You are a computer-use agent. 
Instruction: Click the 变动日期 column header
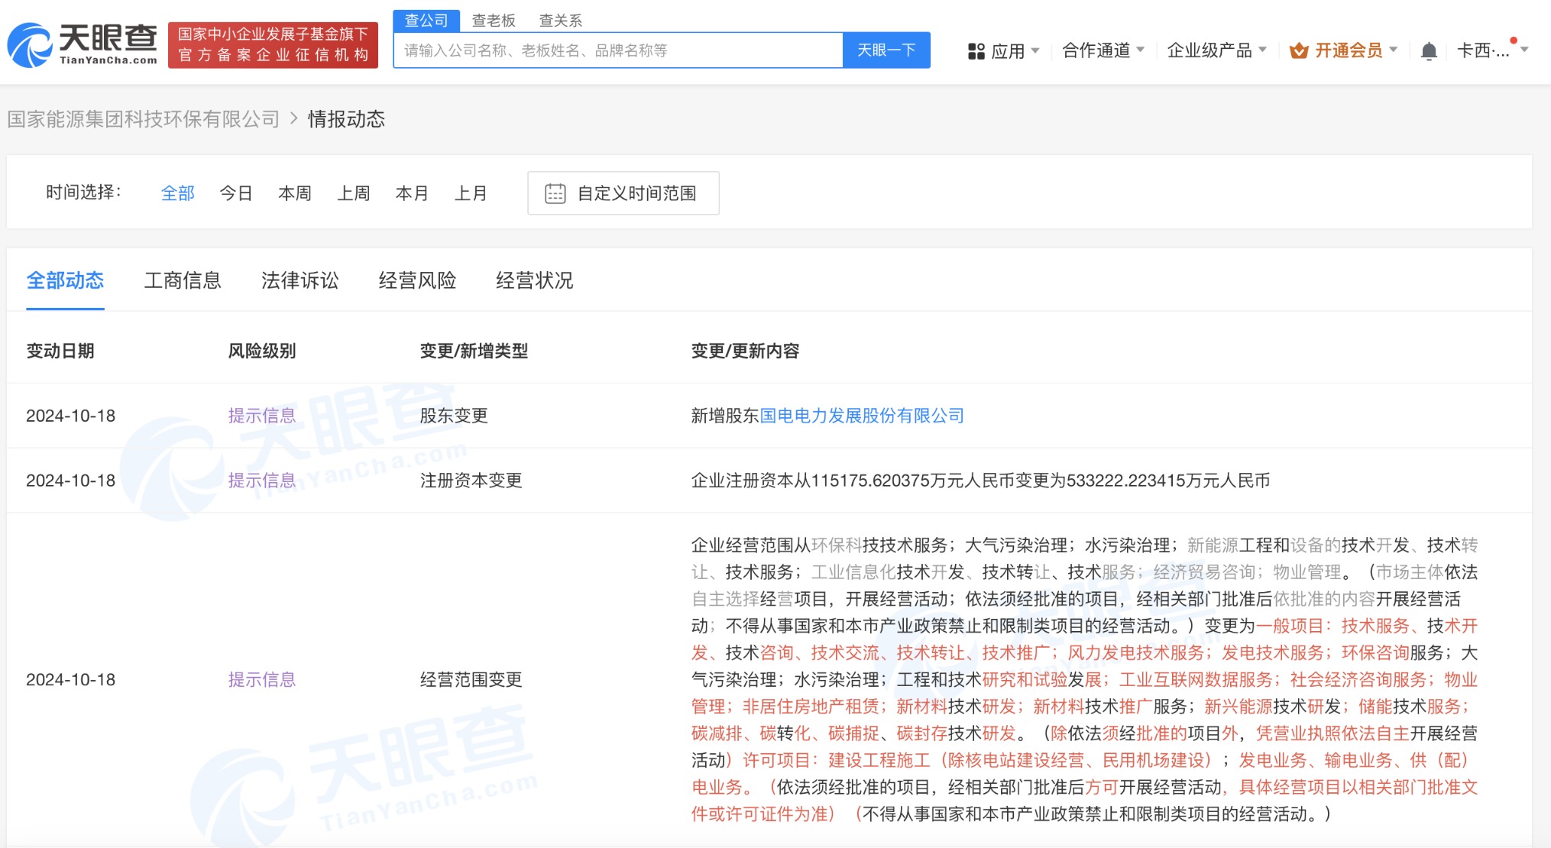point(60,351)
